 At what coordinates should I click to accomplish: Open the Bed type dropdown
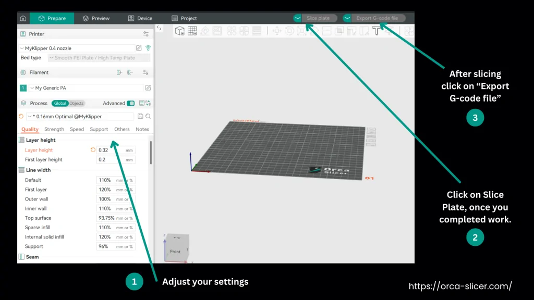99,58
